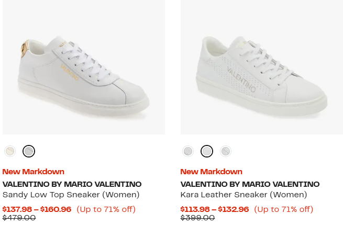Click the $137.98 – $160.96 sale price

37,209
